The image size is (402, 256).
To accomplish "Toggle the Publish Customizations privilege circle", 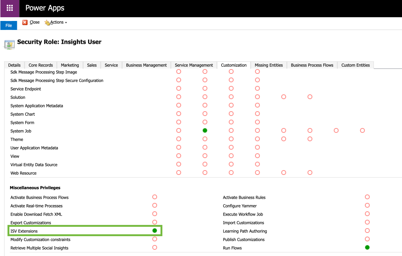I will [x=367, y=239].
